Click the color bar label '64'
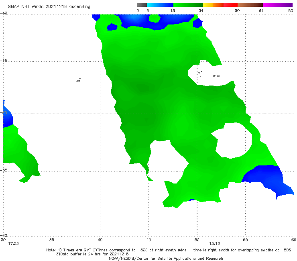Viewport: 297px width, 261px height. pyautogui.click(x=261, y=11)
